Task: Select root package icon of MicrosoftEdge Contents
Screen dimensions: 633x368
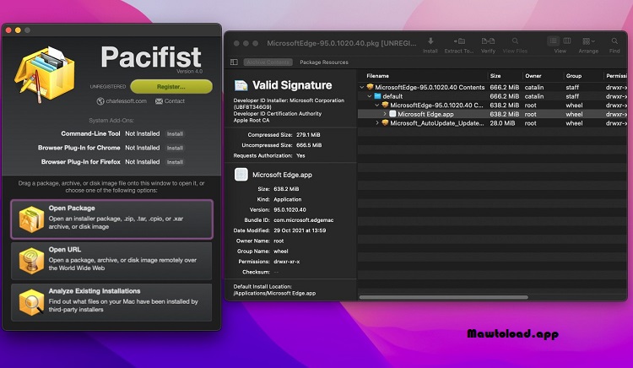Action: click(x=370, y=87)
